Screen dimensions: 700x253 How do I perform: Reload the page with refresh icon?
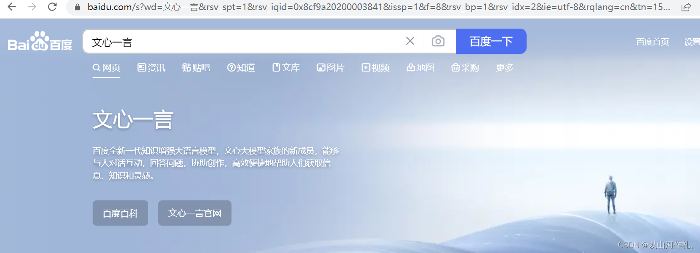point(52,7)
